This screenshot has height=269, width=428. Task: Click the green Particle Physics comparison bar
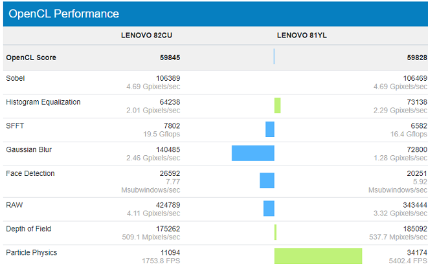coord(319,256)
